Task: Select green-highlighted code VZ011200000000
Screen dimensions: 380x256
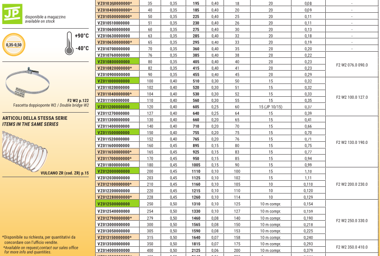Action: 114,106
